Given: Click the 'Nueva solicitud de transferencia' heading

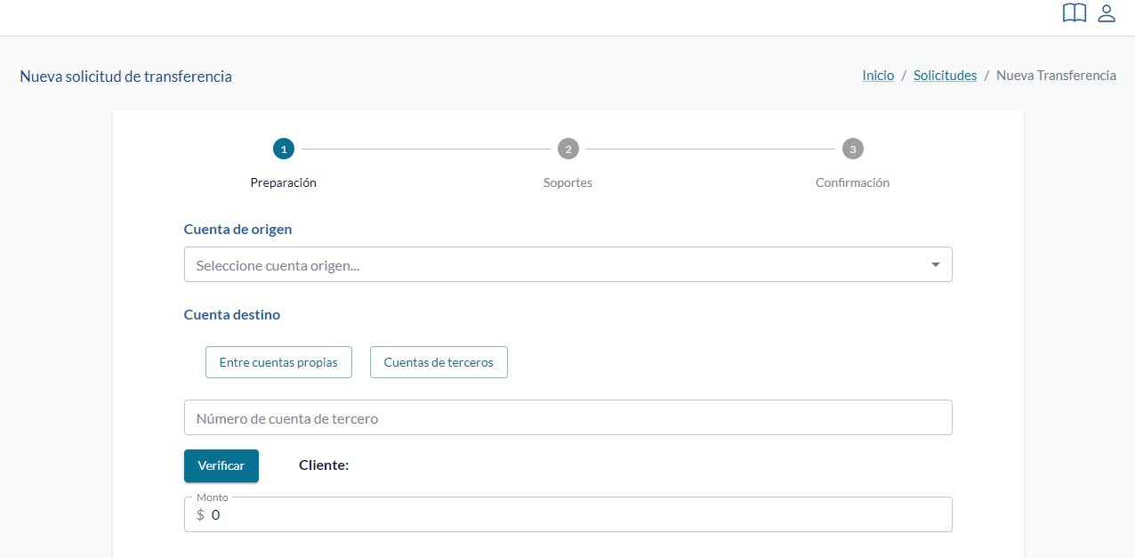Looking at the screenshot, I should (126, 77).
